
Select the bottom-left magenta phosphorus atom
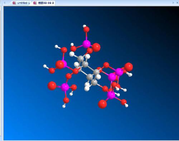65,87
